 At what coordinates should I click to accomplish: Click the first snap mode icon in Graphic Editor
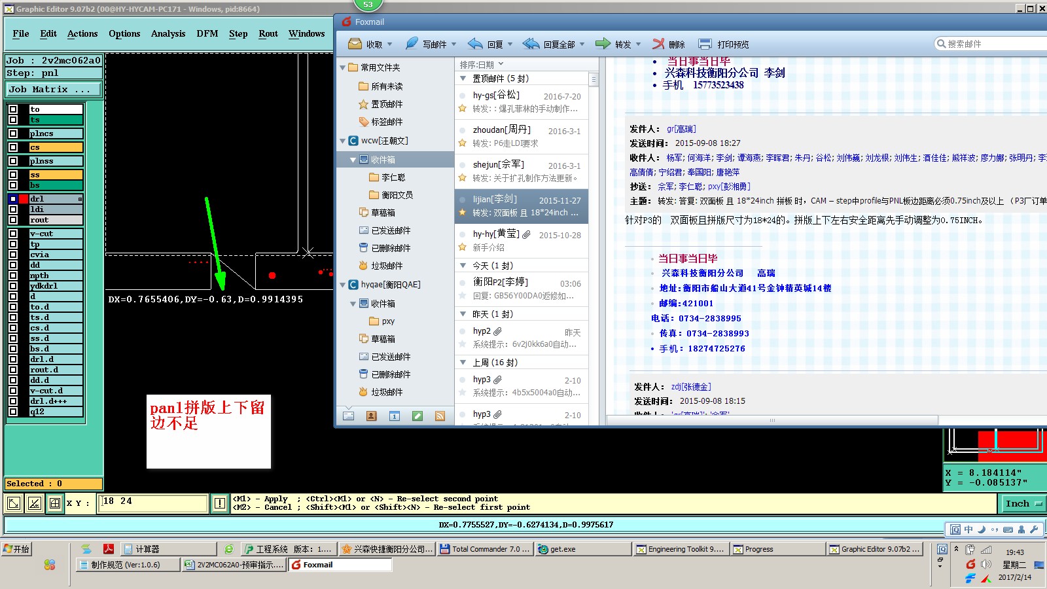13,503
